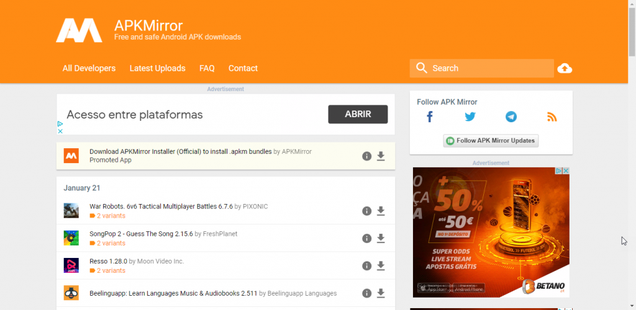
Task: Open APKMirror's Telegram channel icon
Action: pyautogui.click(x=511, y=117)
